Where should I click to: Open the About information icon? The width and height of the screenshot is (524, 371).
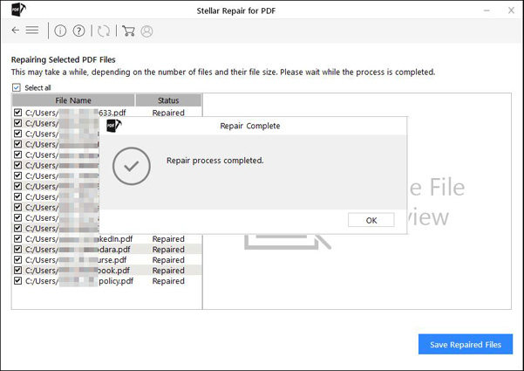pyautogui.click(x=60, y=31)
